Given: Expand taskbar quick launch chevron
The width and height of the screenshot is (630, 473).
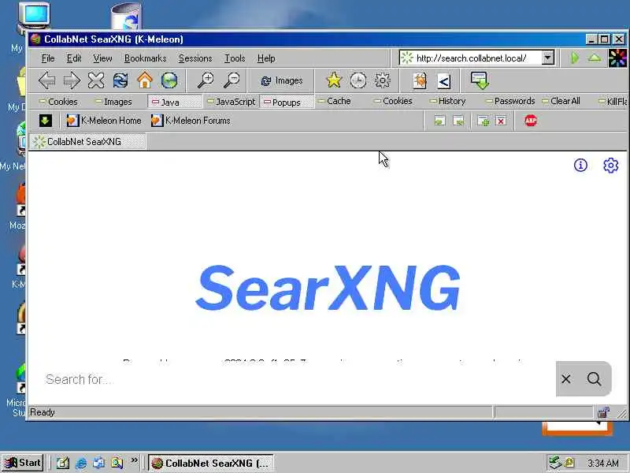Looking at the screenshot, I should (134, 460).
